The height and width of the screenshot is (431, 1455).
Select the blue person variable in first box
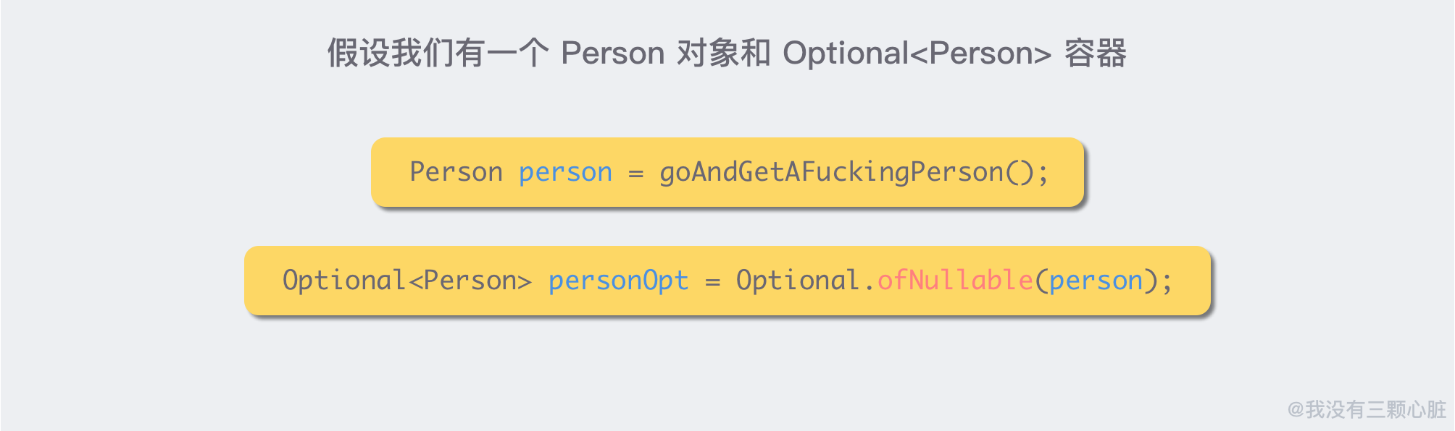coord(566,174)
